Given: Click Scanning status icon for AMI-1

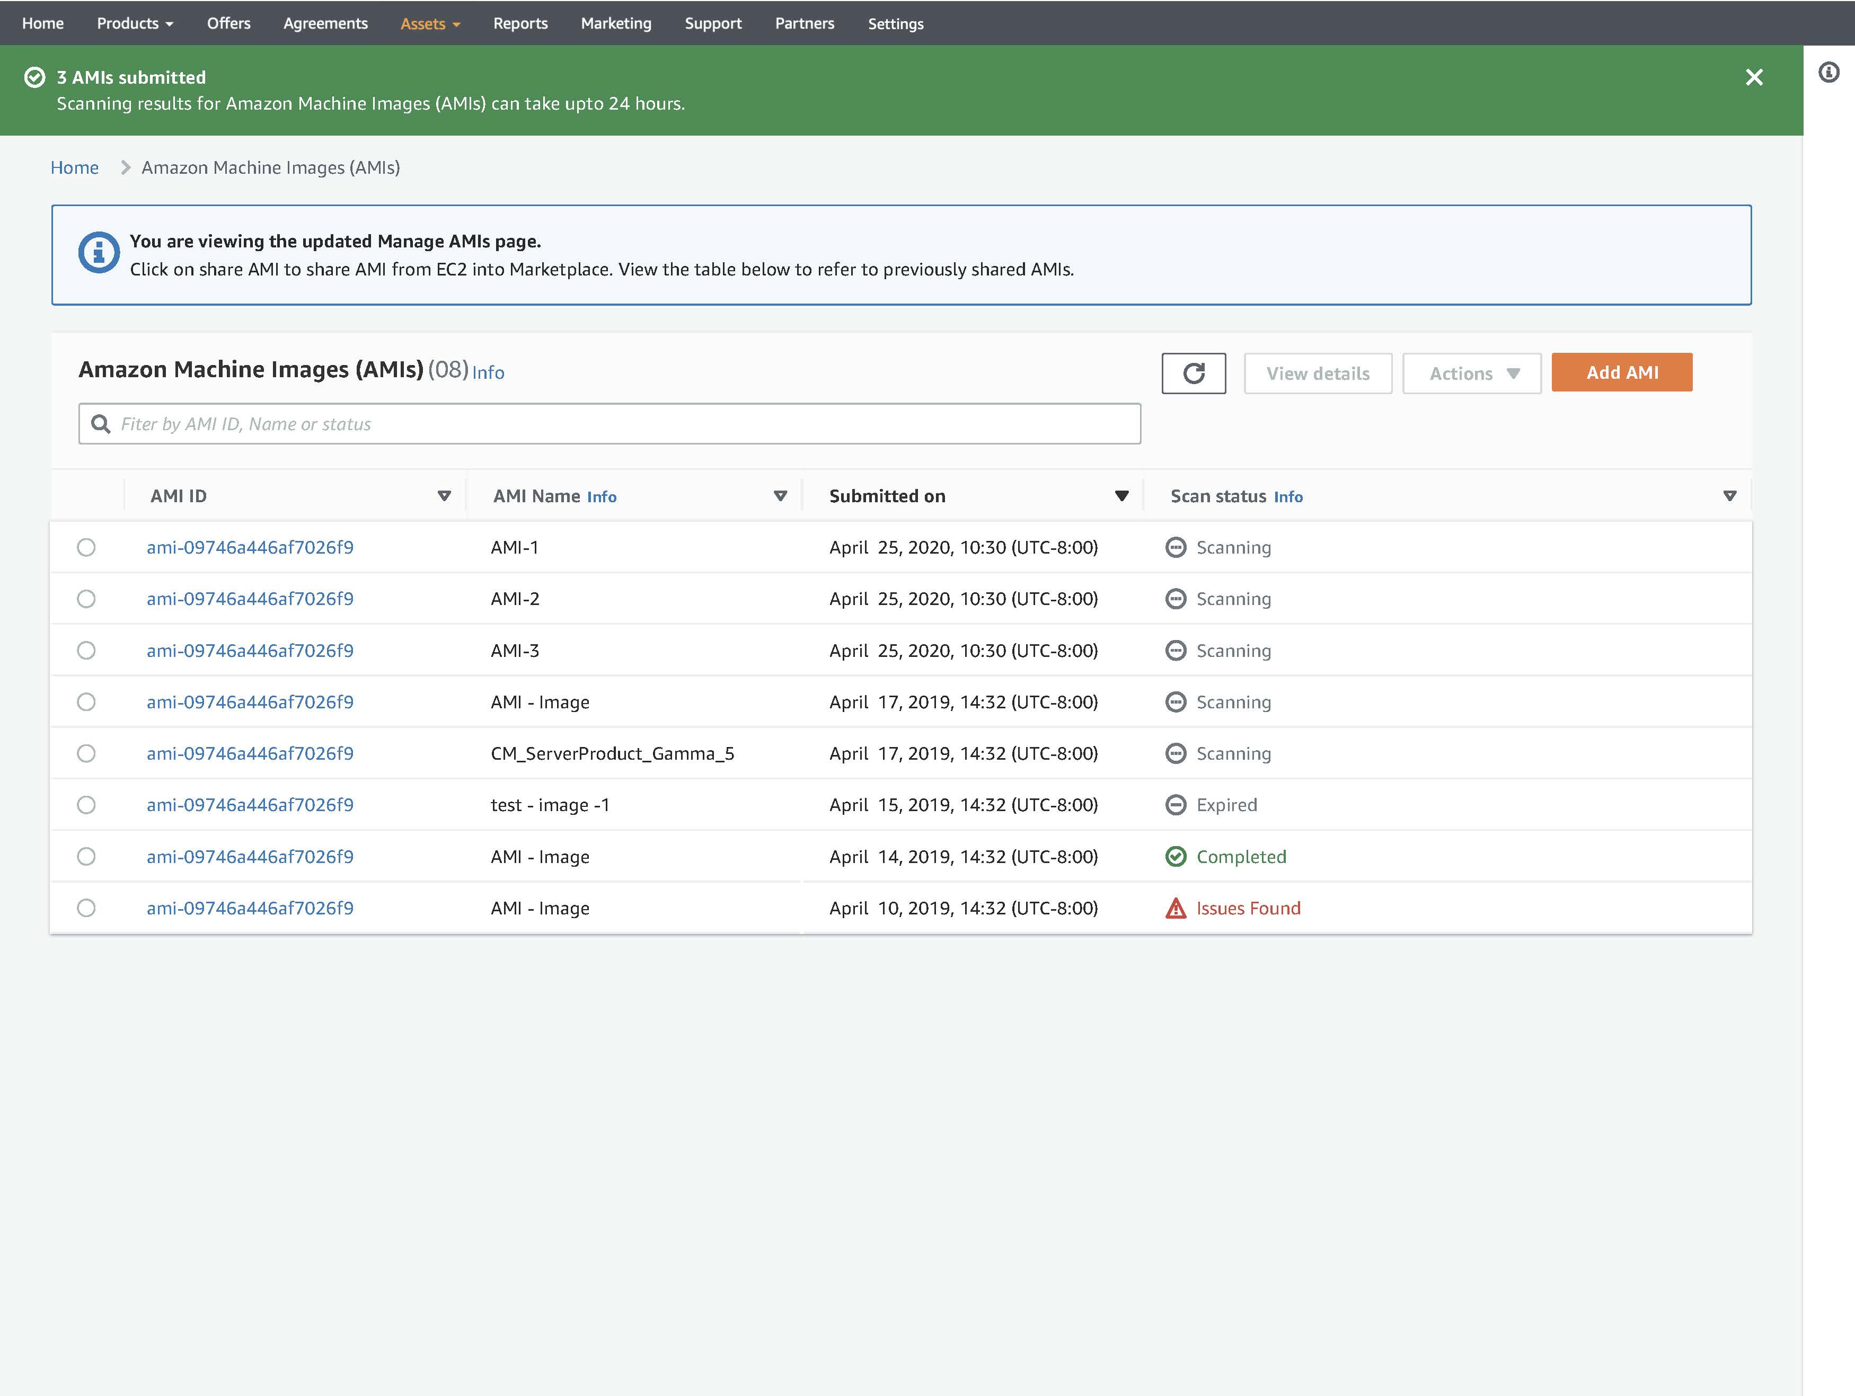Looking at the screenshot, I should point(1176,547).
